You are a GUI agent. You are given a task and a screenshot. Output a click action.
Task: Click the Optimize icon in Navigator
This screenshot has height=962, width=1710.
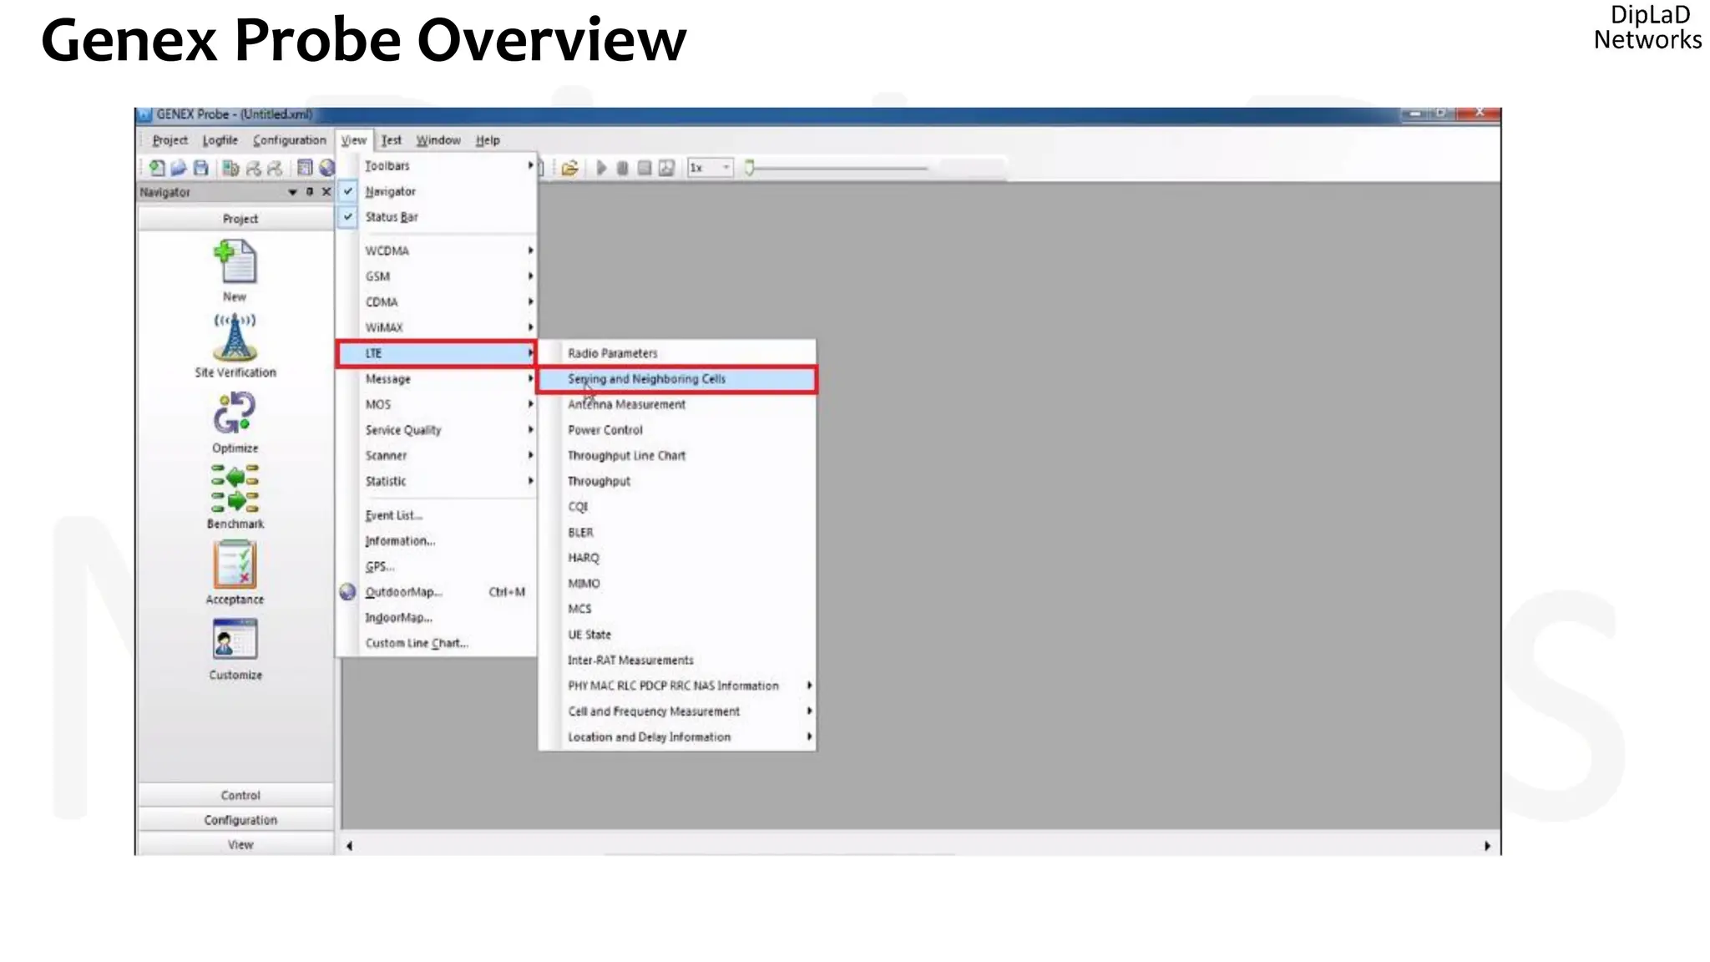[x=235, y=414]
